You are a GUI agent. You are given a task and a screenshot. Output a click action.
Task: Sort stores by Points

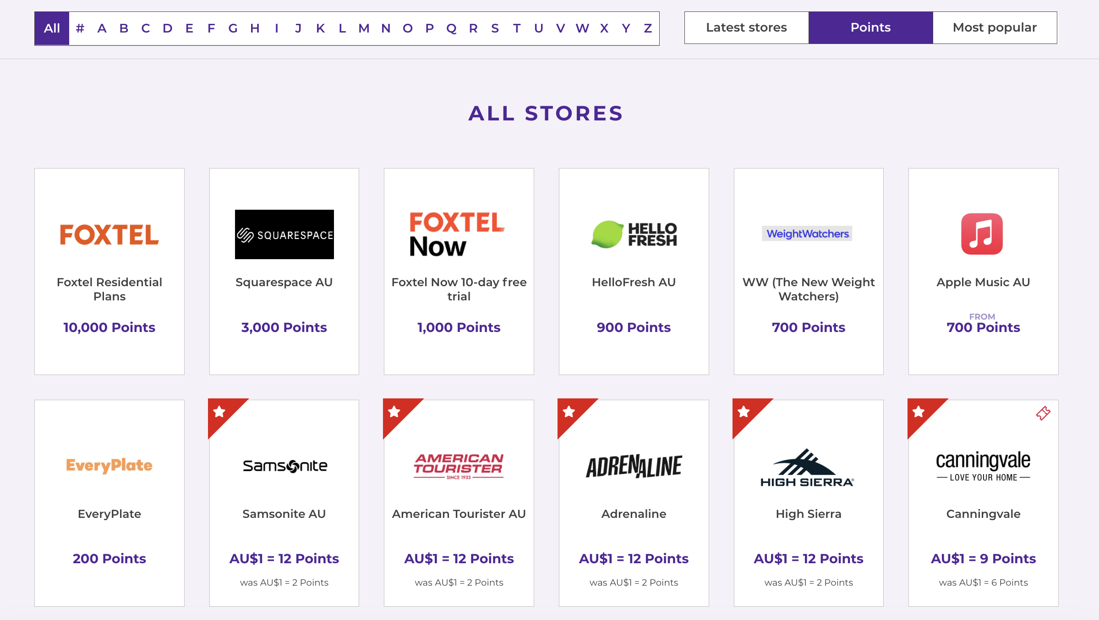click(x=871, y=28)
